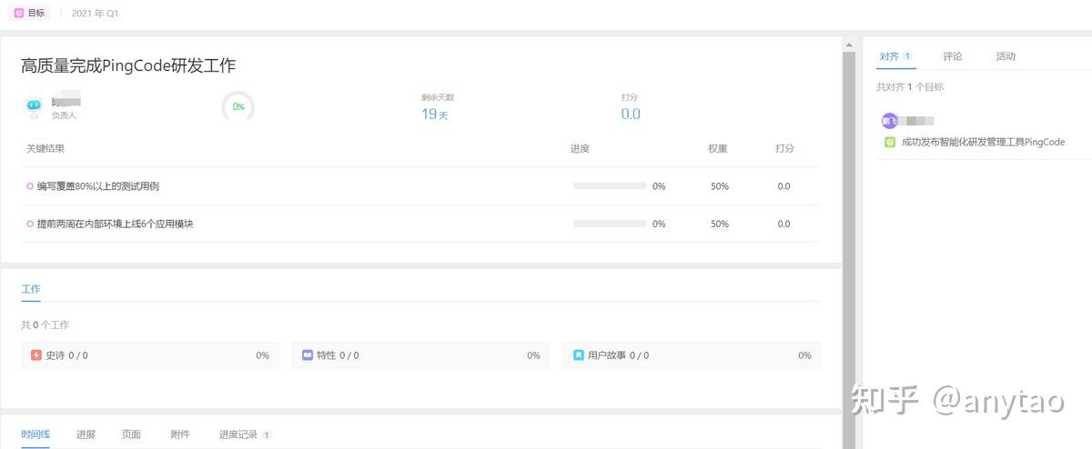Image resolution: width=1092 pixels, height=449 pixels.
Task: Click the pink 目标 objective icon
Action: pyautogui.click(x=19, y=14)
